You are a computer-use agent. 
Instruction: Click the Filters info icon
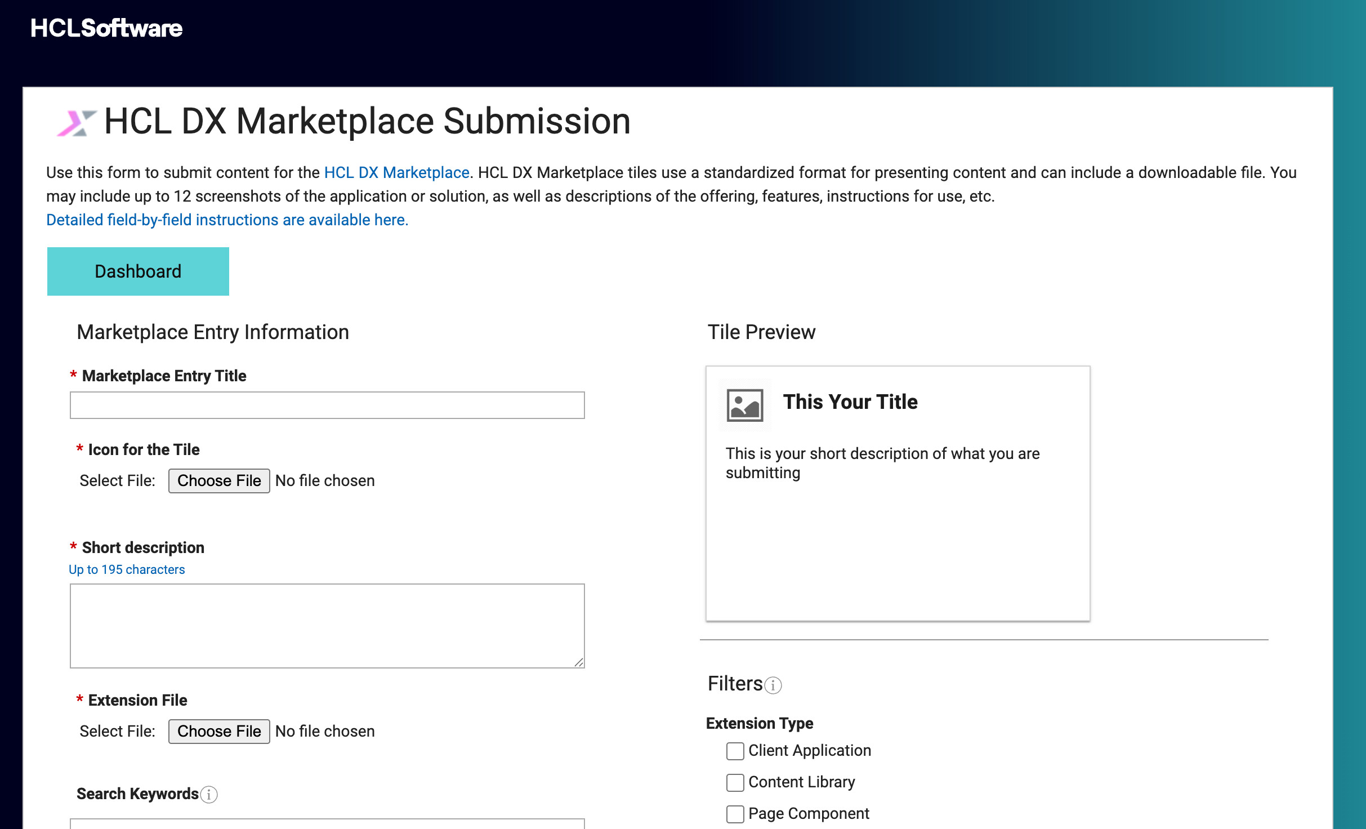pos(773,685)
